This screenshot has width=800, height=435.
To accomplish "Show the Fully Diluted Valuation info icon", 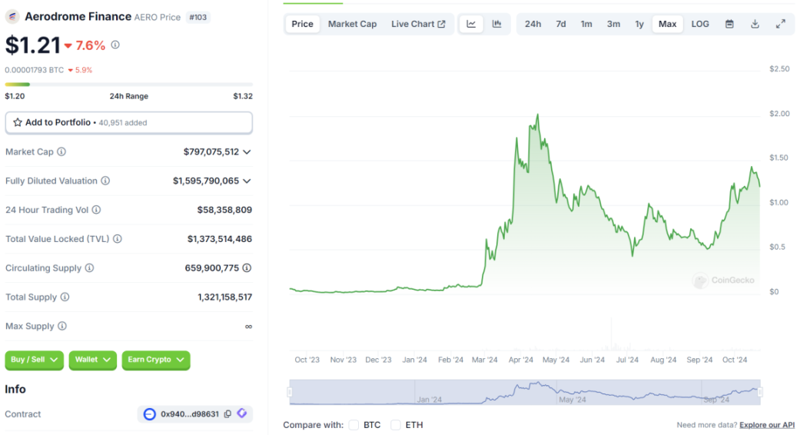I will coord(105,181).
